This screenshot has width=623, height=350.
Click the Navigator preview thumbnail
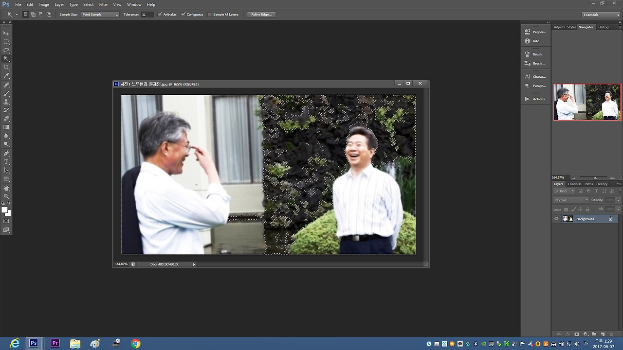[587, 102]
